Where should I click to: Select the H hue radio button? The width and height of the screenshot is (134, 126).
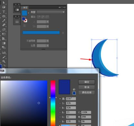tap(60, 99)
